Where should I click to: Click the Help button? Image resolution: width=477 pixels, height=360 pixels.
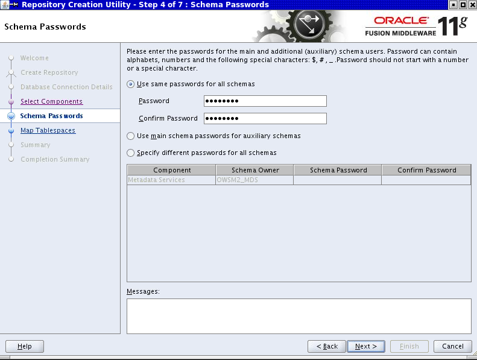point(25,346)
